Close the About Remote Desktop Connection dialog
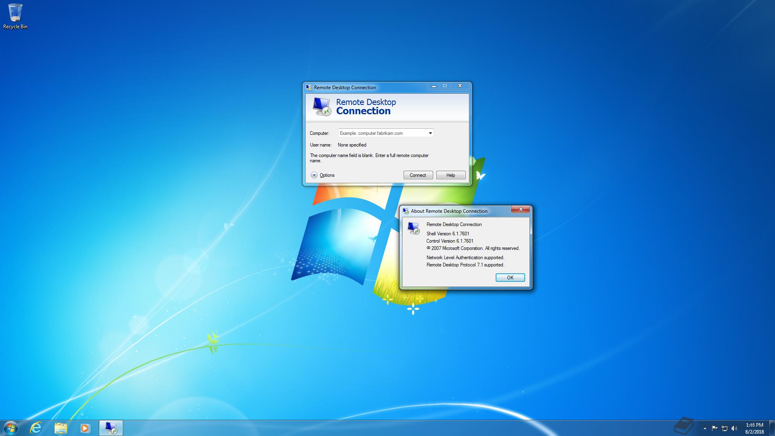This screenshot has height=436, width=775. [x=521, y=209]
